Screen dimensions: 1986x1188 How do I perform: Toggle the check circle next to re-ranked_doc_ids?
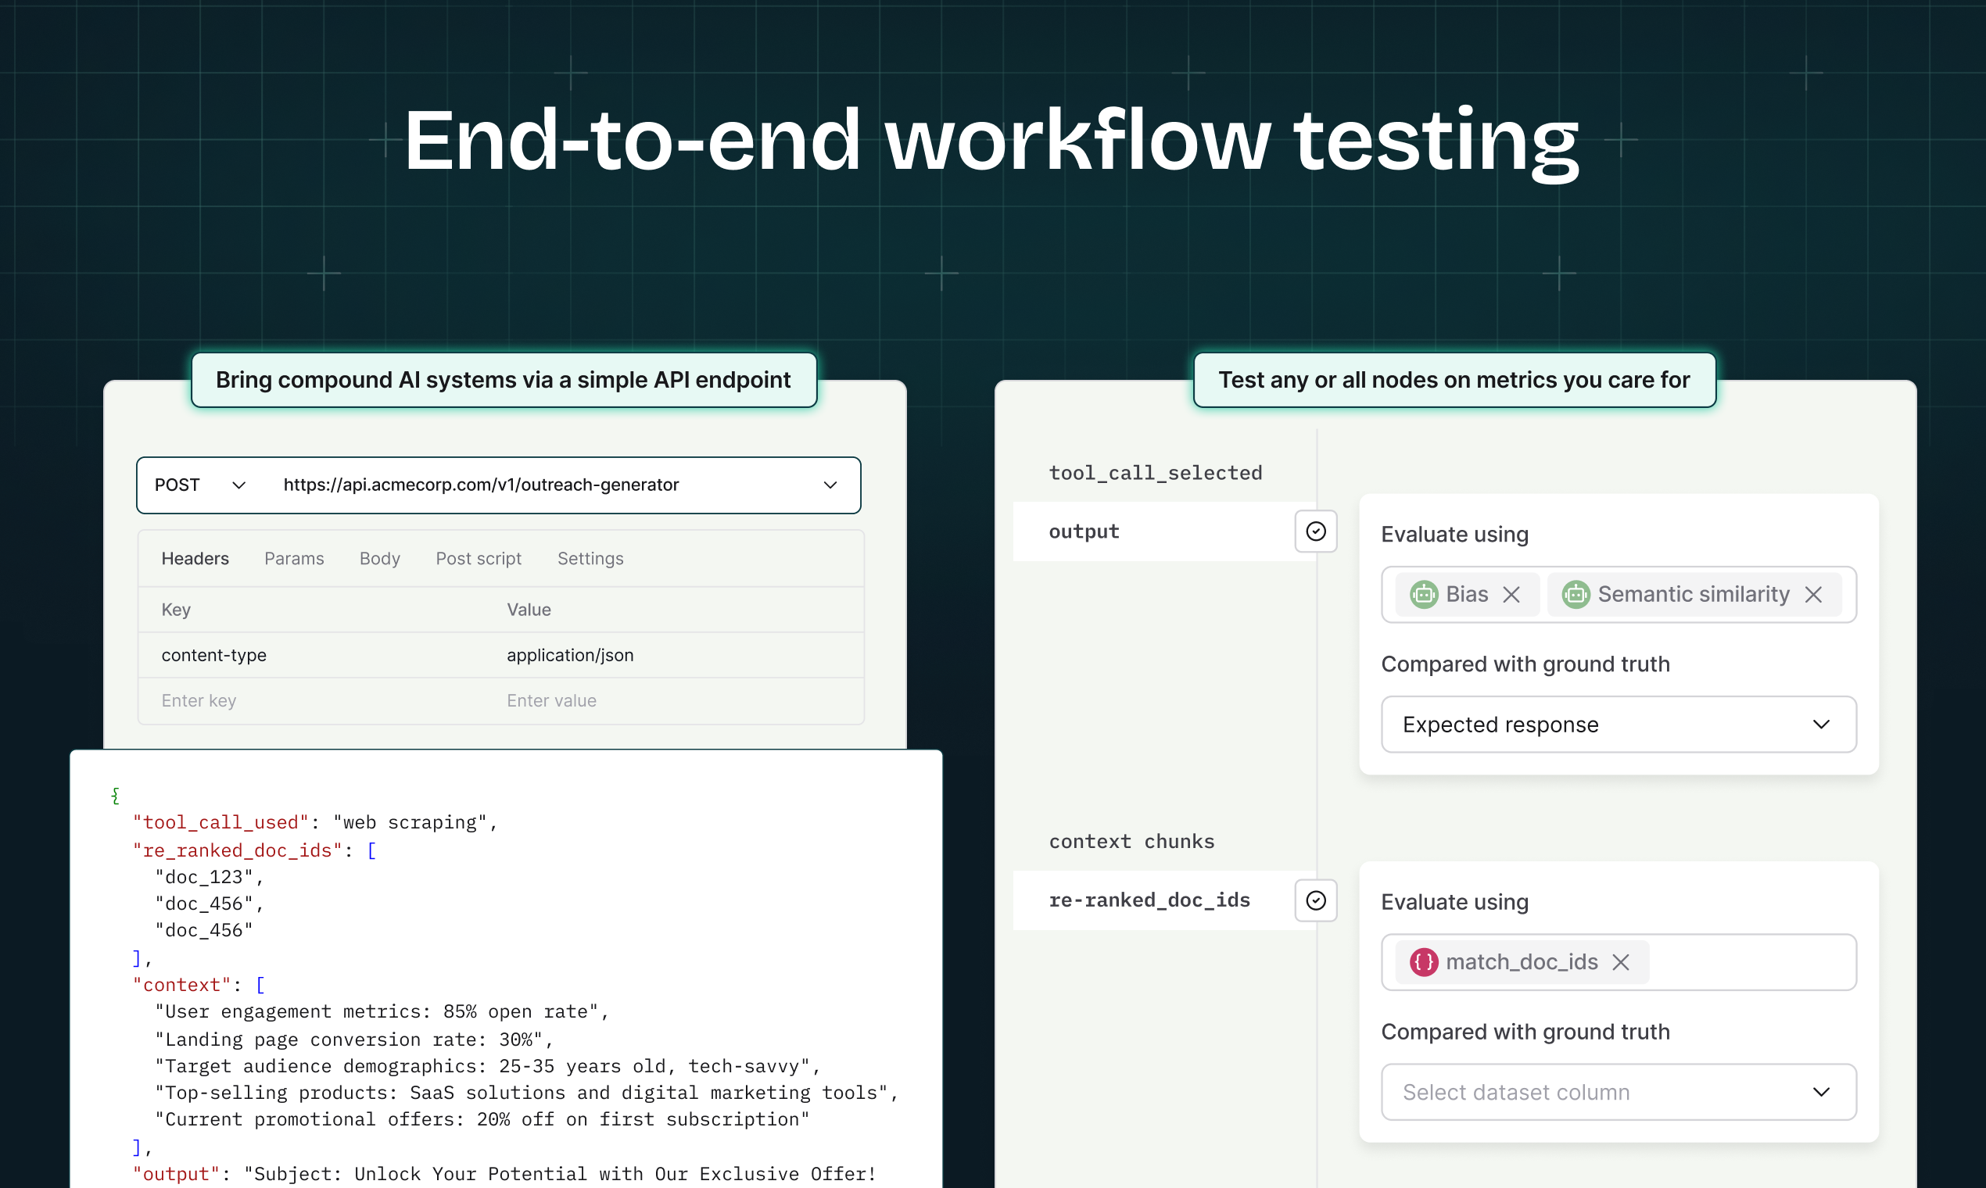[x=1316, y=900]
